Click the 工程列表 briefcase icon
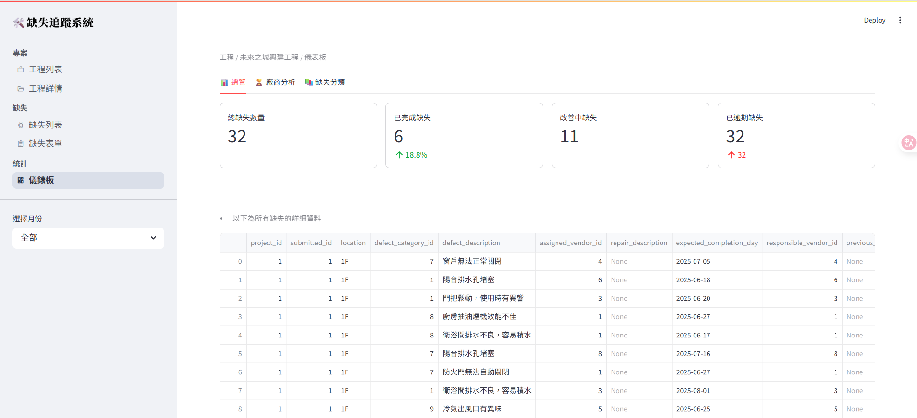 click(x=21, y=70)
